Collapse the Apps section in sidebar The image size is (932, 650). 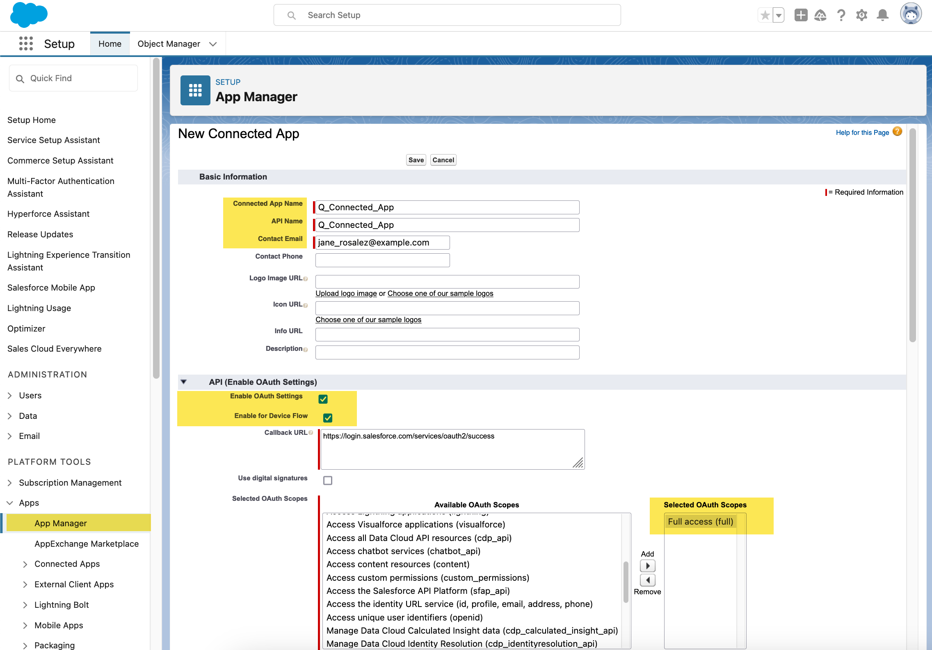point(9,503)
